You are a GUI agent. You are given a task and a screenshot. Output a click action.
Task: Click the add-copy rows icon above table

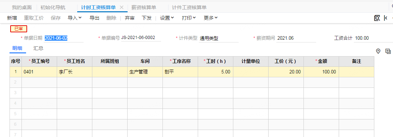[388, 51]
